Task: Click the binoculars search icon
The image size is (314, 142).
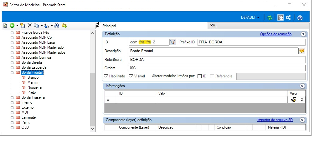Action: (x=57, y=26)
